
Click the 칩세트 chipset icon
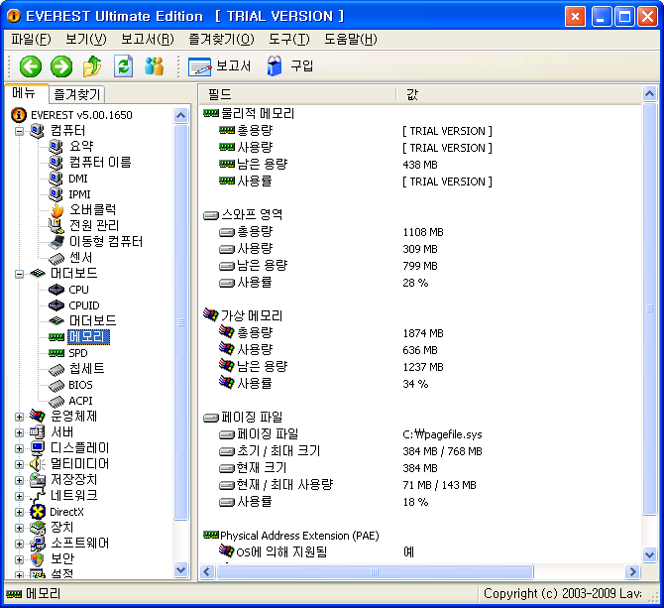click(x=56, y=370)
